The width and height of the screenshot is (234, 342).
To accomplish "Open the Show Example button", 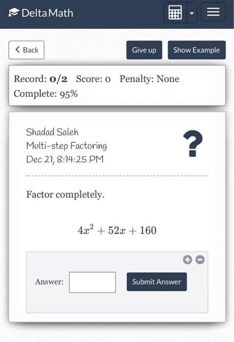I will tap(196, 50).
